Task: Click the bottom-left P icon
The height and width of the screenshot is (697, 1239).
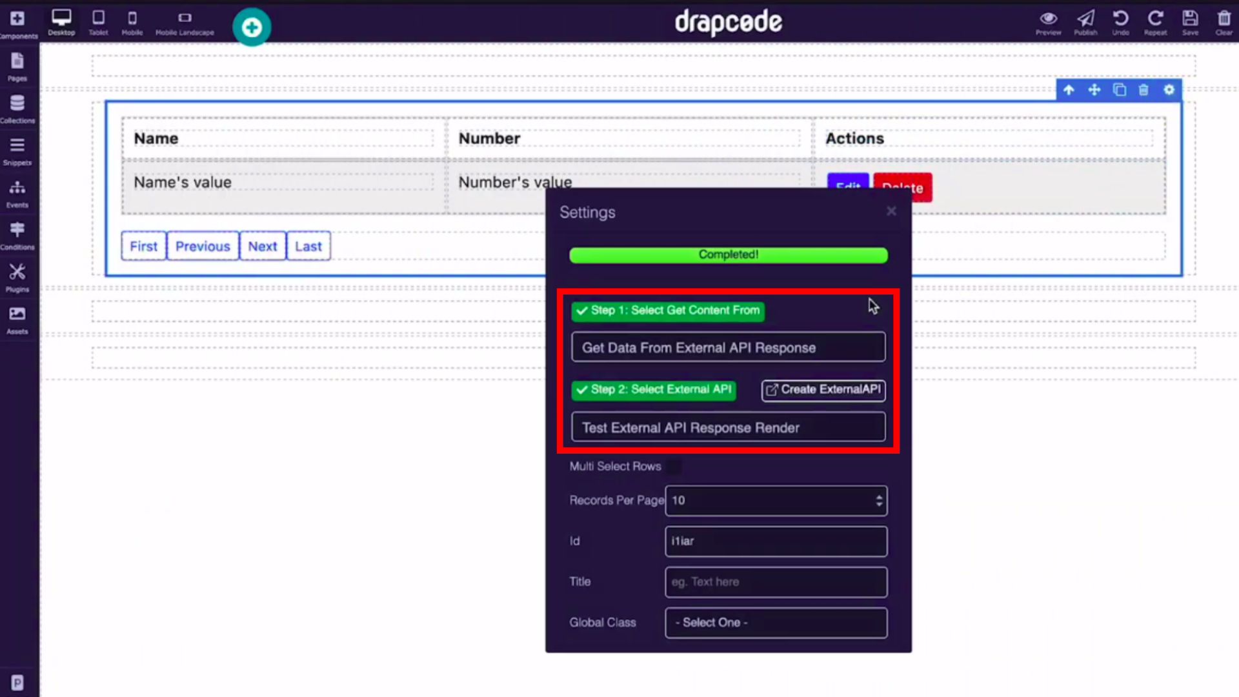Action: pyautogui.click(x=17, y=682)
